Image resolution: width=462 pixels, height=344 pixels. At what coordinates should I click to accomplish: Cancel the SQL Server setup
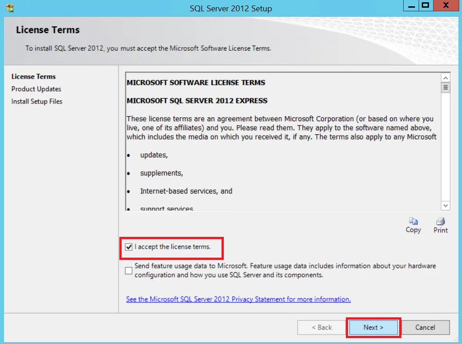425,327
